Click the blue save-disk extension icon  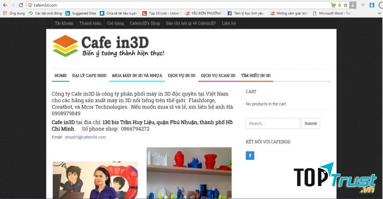pyautogui.click(x=372, y=5)
